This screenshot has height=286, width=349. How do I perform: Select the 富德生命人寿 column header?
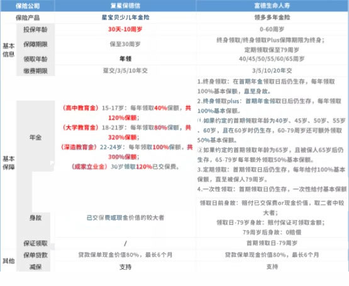(272, 6)
